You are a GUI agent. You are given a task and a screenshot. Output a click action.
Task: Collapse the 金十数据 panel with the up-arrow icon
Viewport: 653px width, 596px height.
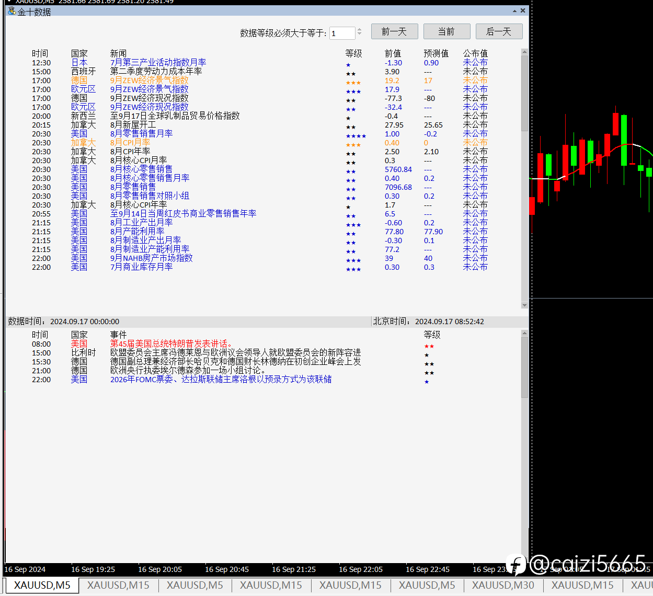515,10
